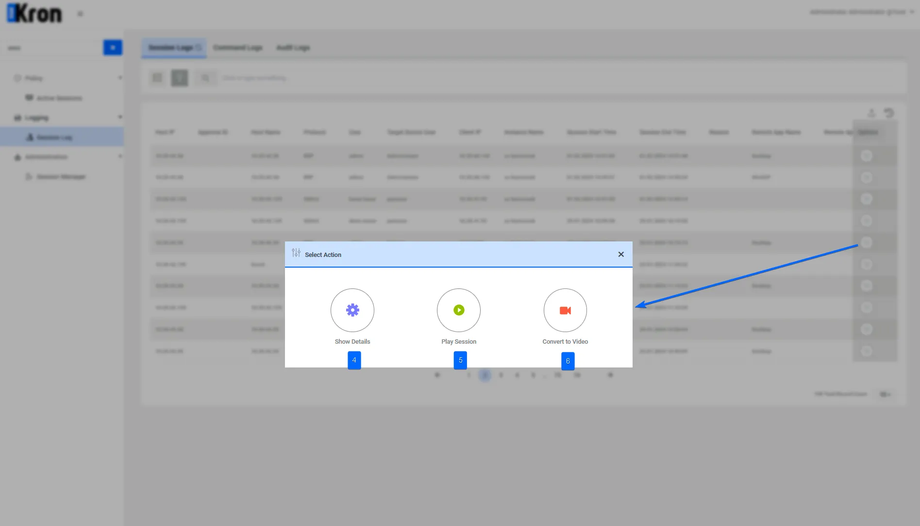920x526 pixels.
Task: Open the user account menu dropdown
Action: [x=862, y=12]
